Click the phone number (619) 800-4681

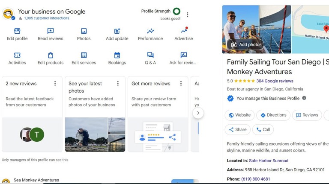coord(256,179)
